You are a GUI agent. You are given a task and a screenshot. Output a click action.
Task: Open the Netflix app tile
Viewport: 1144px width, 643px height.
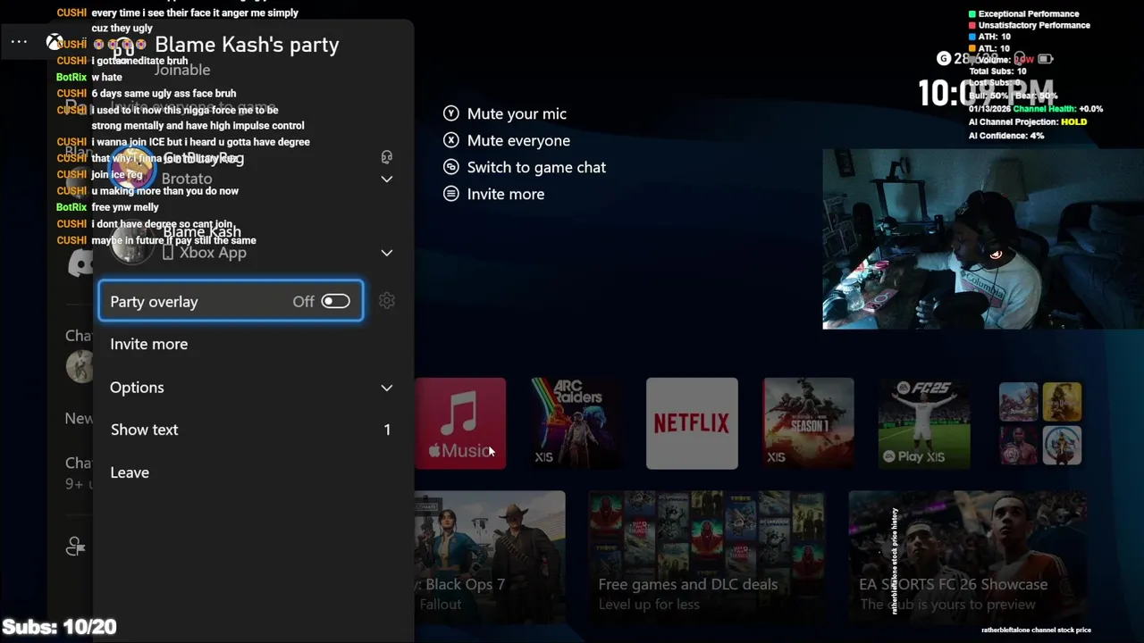tap(692, 423)
